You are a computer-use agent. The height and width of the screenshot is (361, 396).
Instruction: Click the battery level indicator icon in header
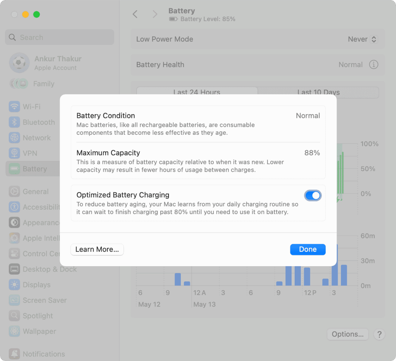coord(173,19)
